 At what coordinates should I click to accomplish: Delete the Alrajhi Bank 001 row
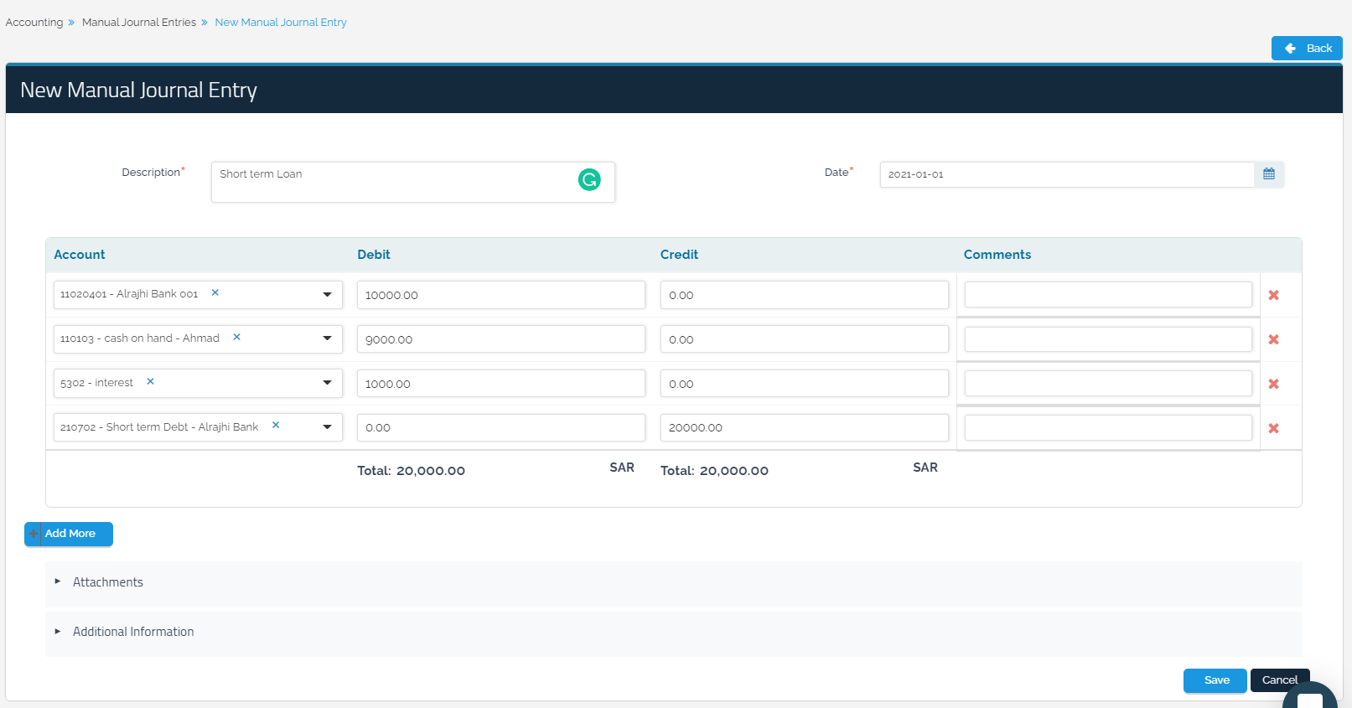(x=1273, y=295)
